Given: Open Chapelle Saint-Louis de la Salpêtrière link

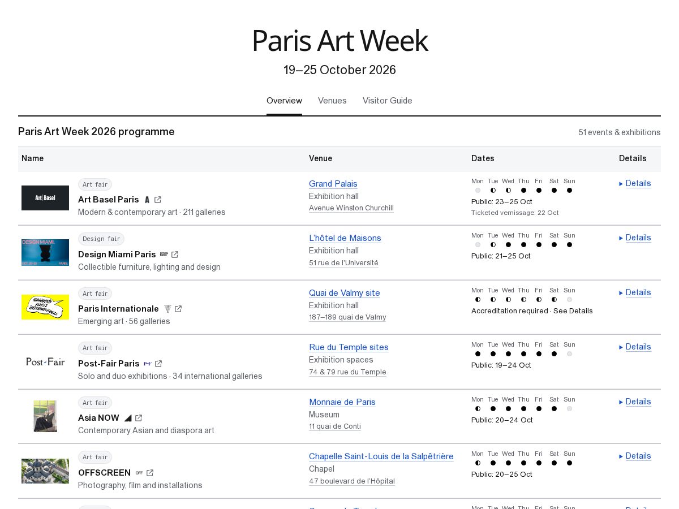Looking at the screenshot, I should [x=381, y=456].
